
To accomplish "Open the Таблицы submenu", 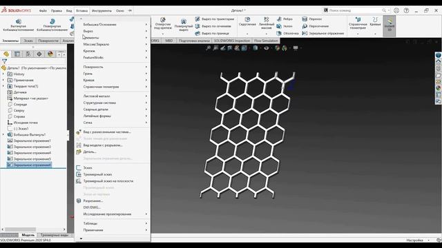I will click(x=113, y=223).
